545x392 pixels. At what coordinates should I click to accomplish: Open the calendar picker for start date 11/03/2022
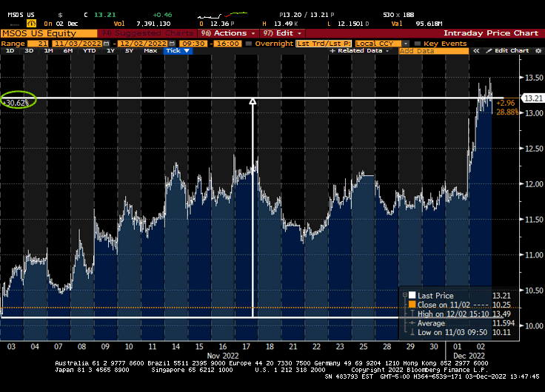(107, 44)
